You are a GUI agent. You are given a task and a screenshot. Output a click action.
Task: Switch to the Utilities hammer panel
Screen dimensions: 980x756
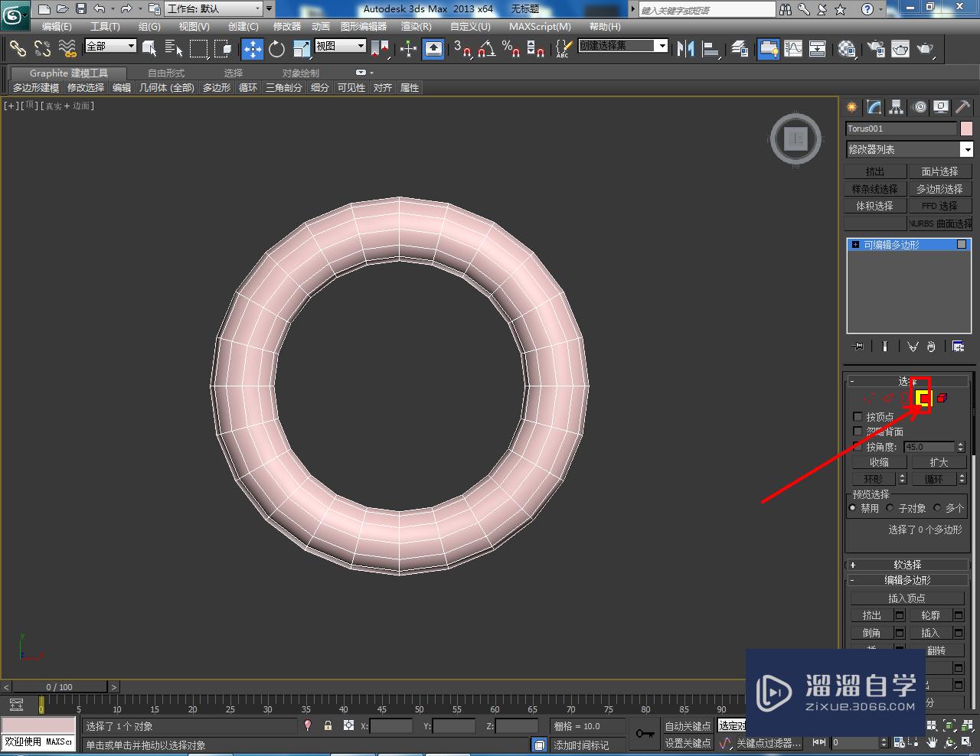[962, 107]
